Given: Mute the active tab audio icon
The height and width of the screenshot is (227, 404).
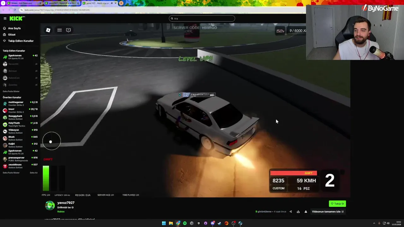Looking at the screenshot, I should point(111,3).
